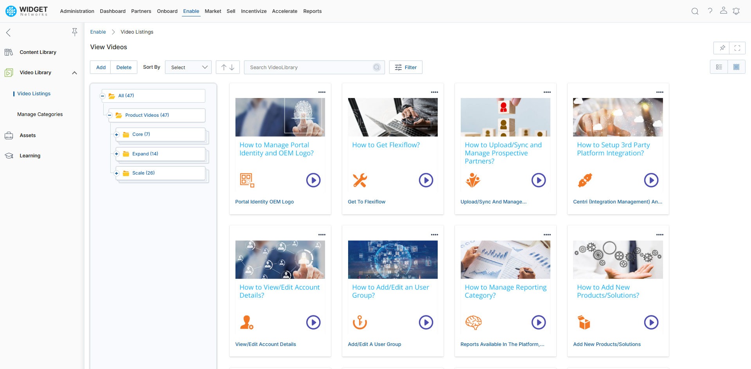Collapse sidebar using the back arrow
The image size is (751, 369).
point(9,32)
